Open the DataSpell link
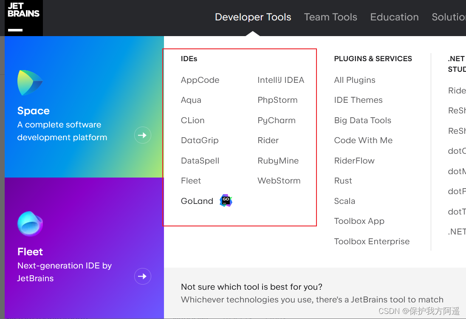Image resolution: width=466 pixels, height=319 pixels. [x=200, y=161]
